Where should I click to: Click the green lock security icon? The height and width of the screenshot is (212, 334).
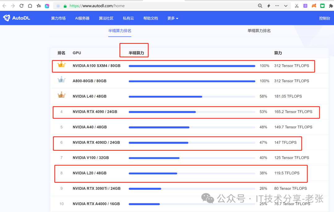[65, 6]
